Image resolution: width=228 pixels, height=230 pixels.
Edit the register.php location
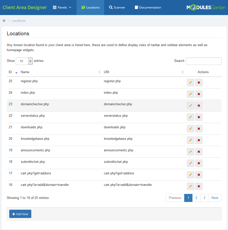(190, 83)
